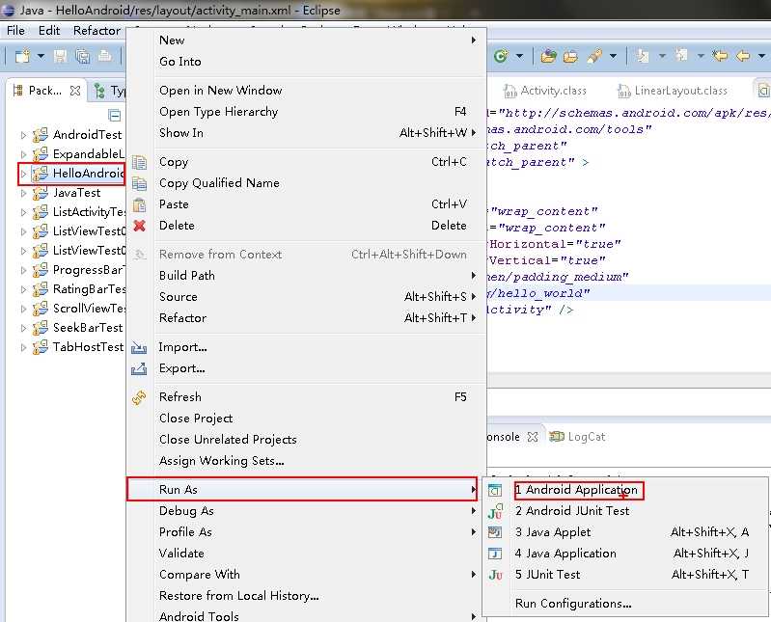The image size is (771, 622).
Task: Click the Java Application icon
Action: [x=495, y=554]
